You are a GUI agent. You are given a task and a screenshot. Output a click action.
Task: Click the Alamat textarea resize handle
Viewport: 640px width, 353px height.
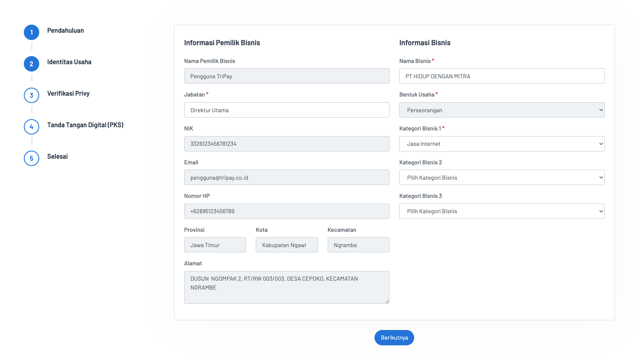387,301
